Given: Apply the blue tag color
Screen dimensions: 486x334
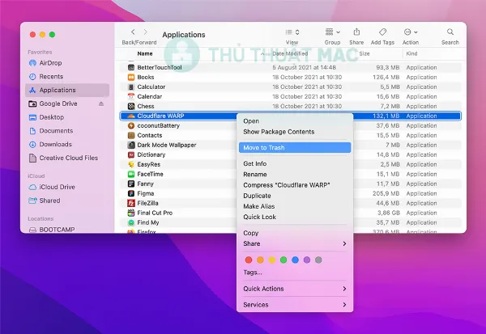Looking at the screenshot, I should pos(295,260).
